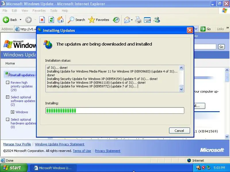The image size is (230, 172).
Task: Click the Go button next to Address bar
Action: [206, 29]
